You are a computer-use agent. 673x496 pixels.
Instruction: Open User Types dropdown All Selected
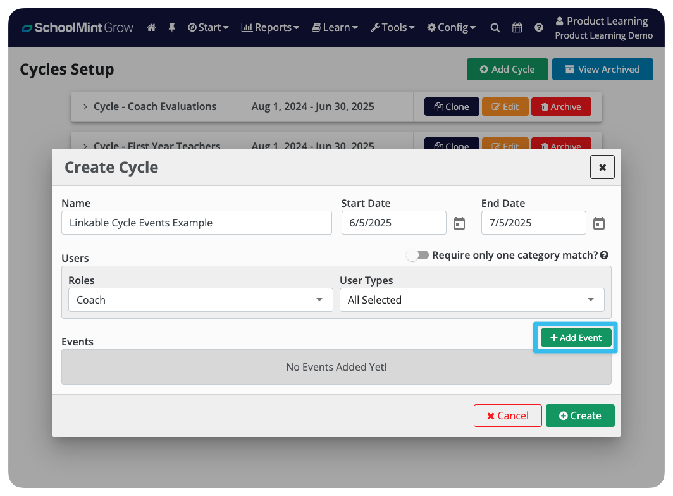472,300
